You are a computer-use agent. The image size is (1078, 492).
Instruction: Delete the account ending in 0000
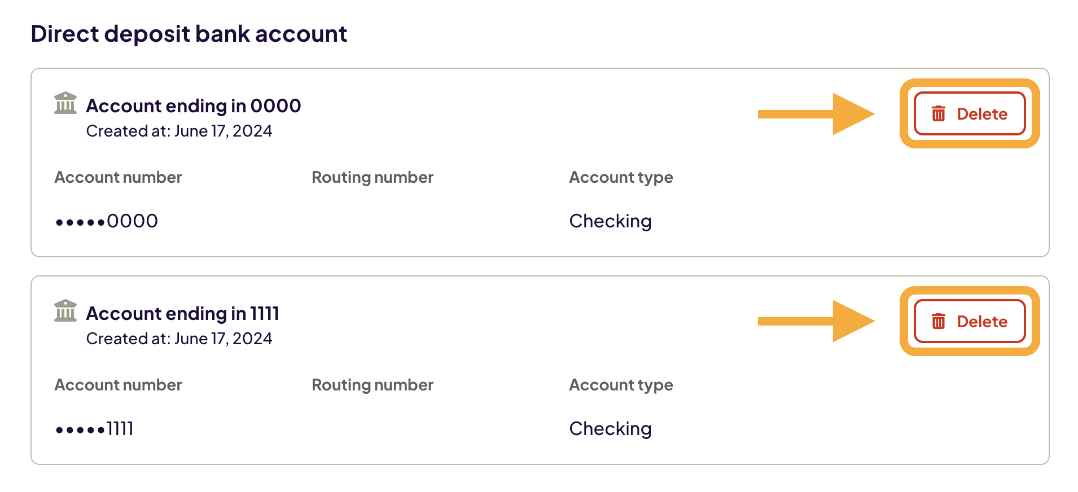tap(969, 114)
